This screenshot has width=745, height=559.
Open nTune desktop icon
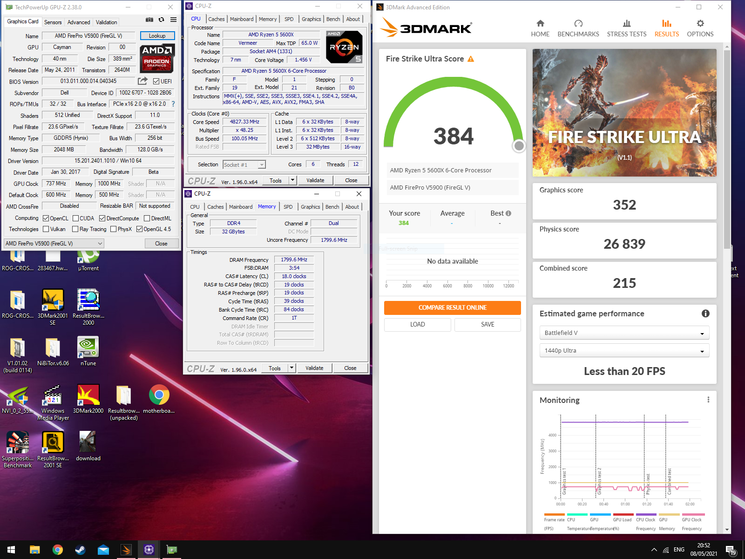click(x=88, y=351)
